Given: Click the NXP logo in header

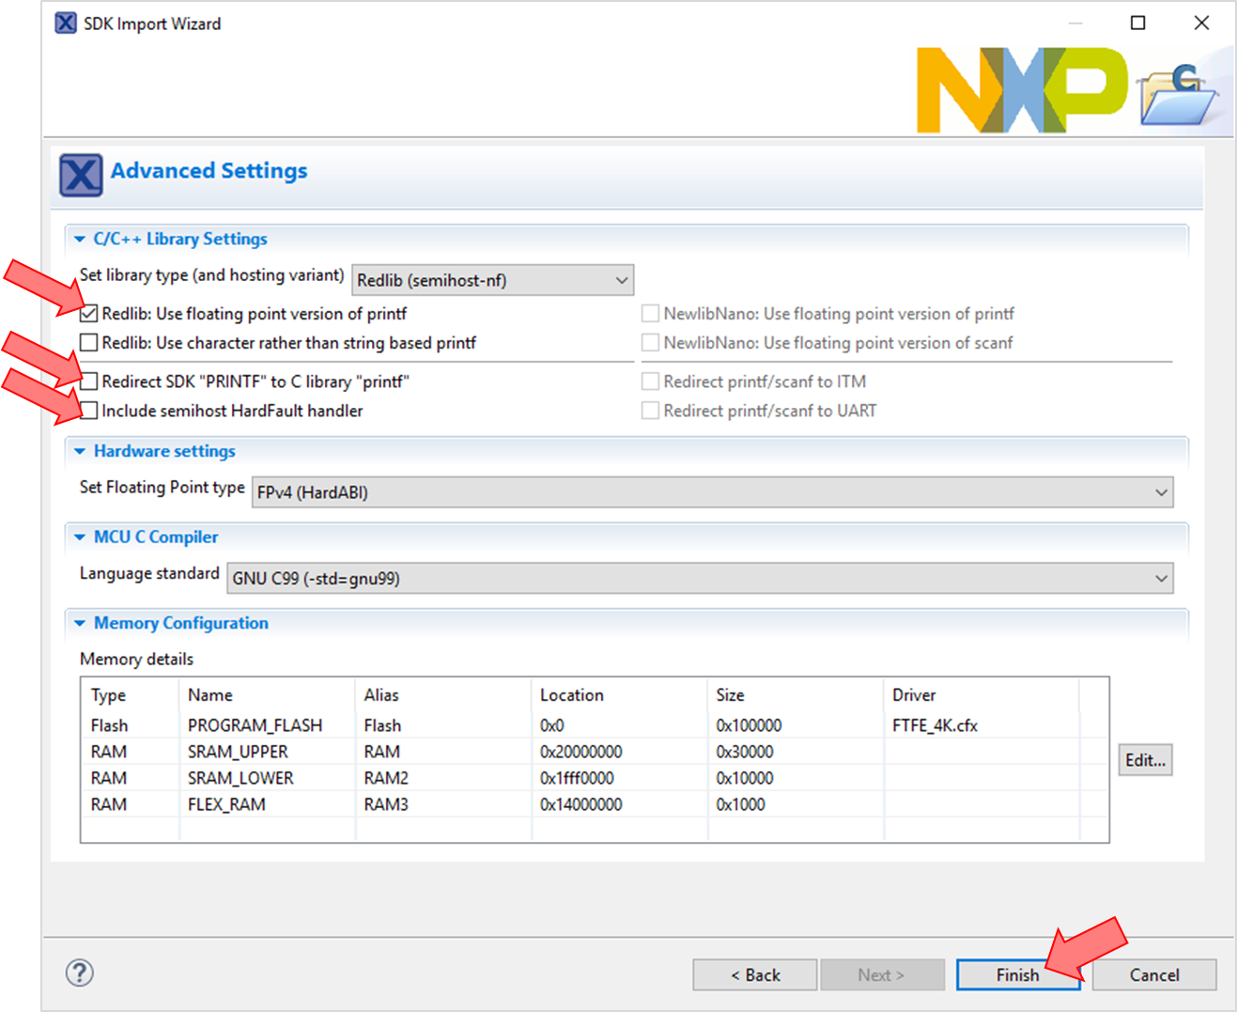Looking at the screenshot, I should click(1022, 90).
